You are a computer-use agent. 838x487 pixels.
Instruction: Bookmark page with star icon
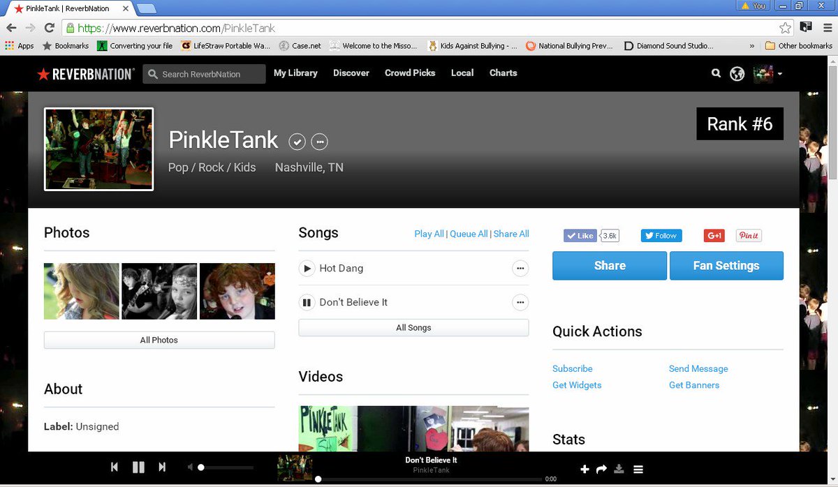(786, 28)
